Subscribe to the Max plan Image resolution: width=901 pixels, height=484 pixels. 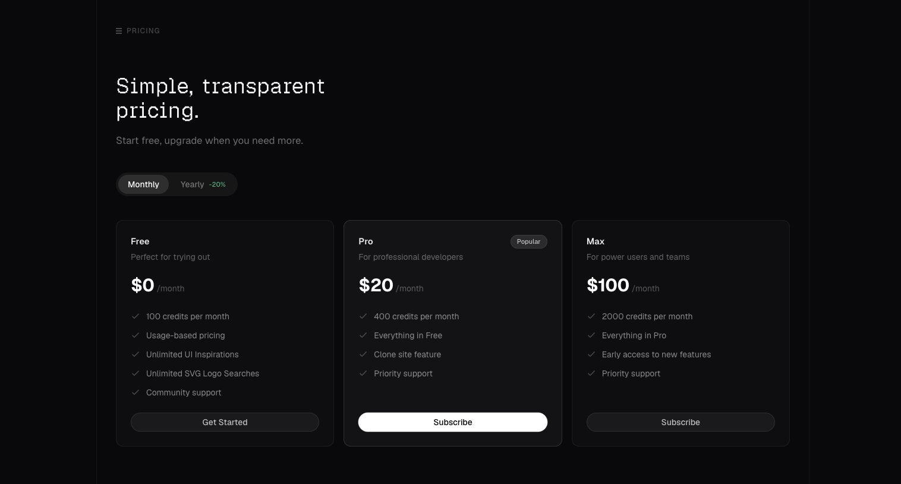(681, 422)
